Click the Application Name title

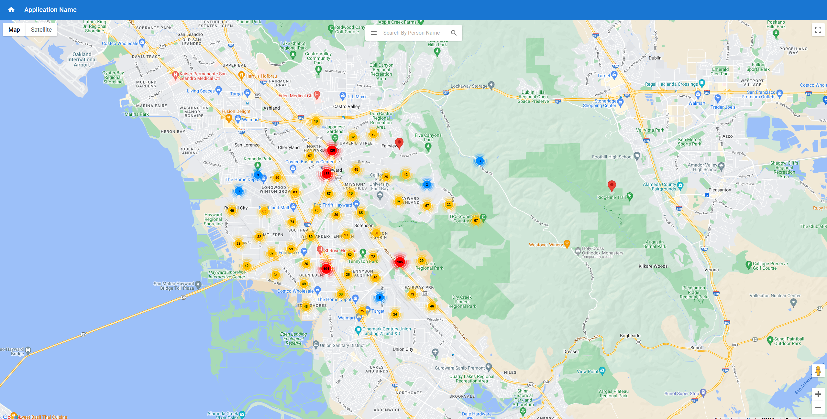50,10
